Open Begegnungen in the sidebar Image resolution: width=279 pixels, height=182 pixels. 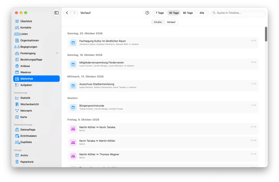click(36, 47)
